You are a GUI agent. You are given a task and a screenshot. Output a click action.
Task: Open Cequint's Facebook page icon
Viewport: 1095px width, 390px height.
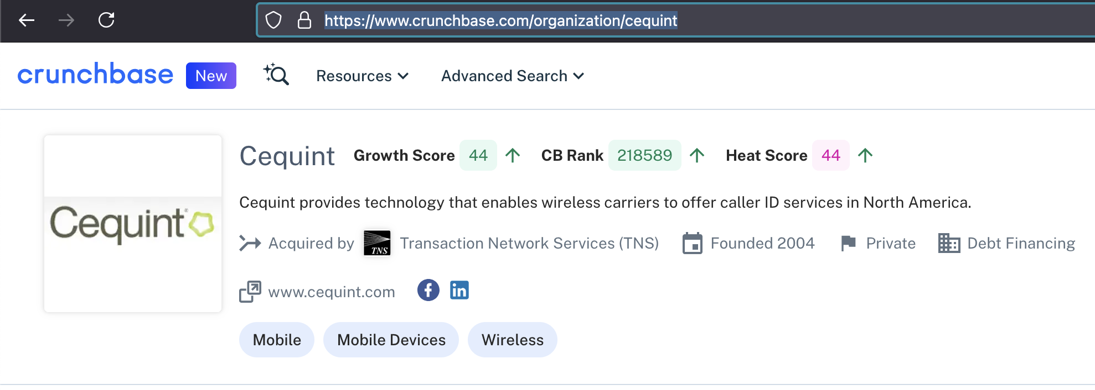point(428,290)
